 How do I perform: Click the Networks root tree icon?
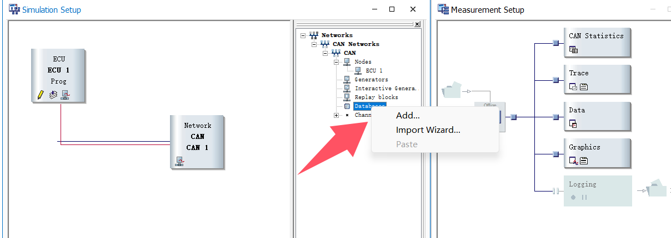click(314, 35)
